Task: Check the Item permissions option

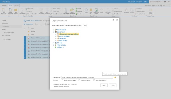Action: (94, 80)
